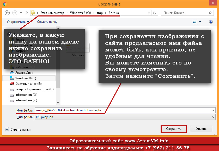Click the 'Сохранить' button

pos(174,129)
